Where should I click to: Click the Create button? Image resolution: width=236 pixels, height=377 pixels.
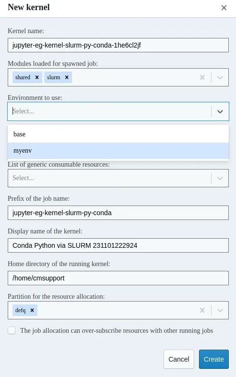(x=214, y=359)
